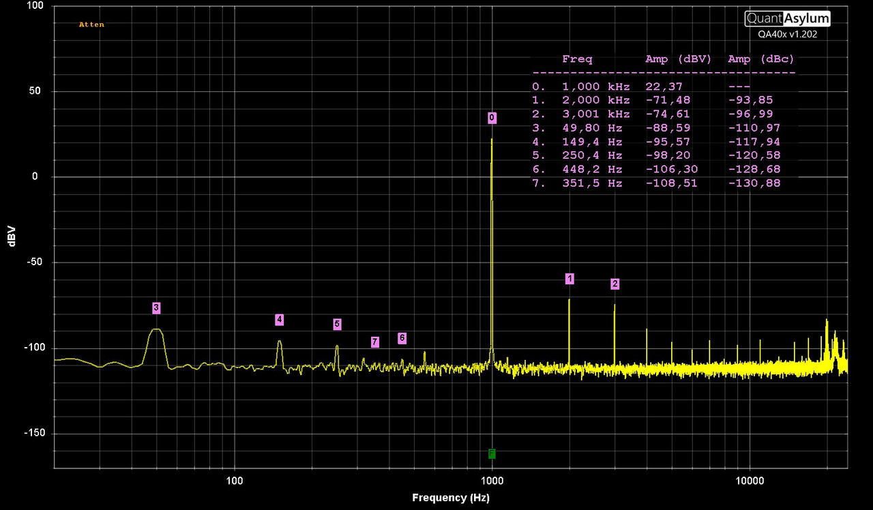Click the 49,80 Hz frequency entry
873x510 pixels.
[x=593, y=127]
